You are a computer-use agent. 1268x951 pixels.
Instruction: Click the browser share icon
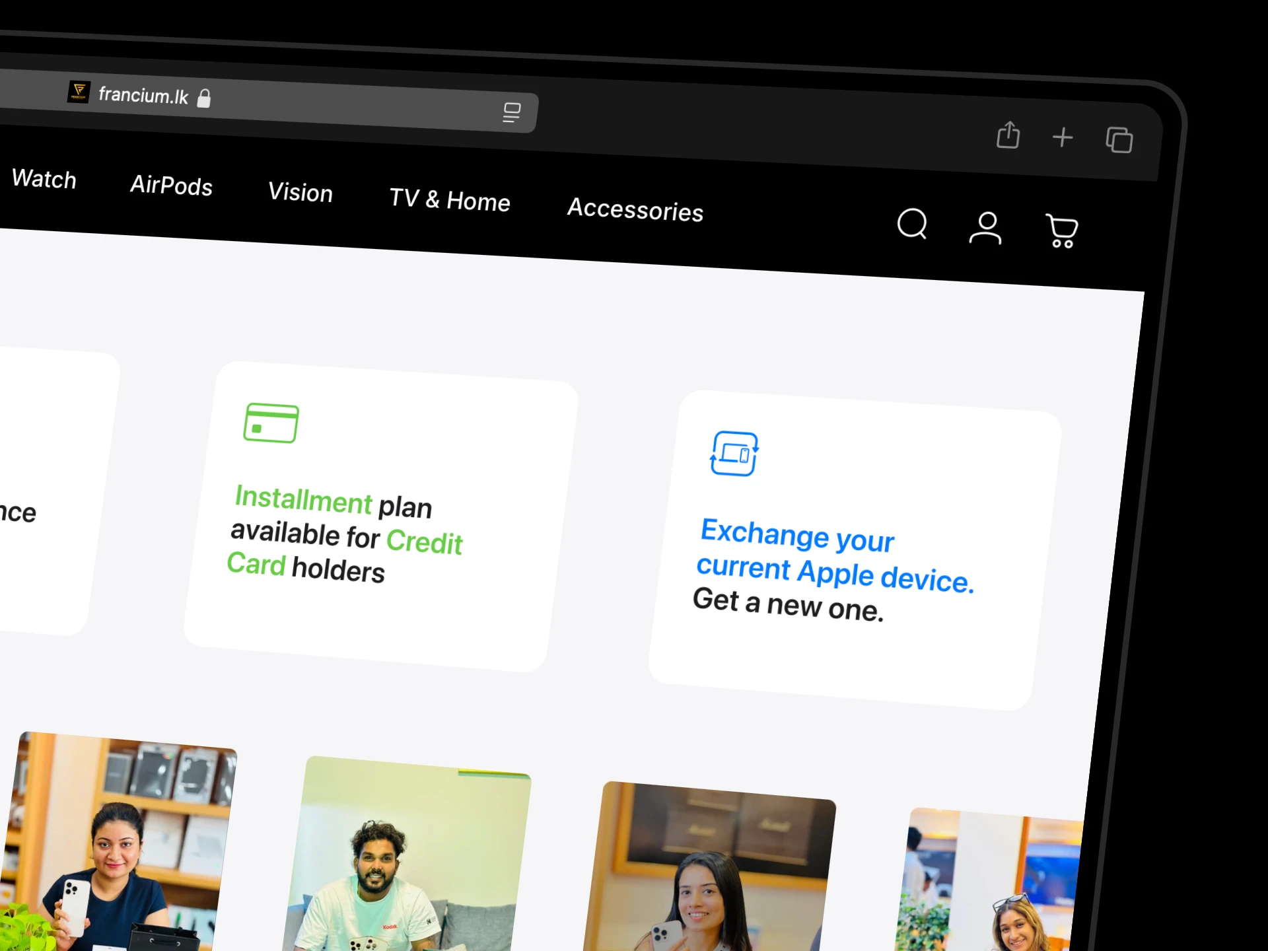[1008, 135]
